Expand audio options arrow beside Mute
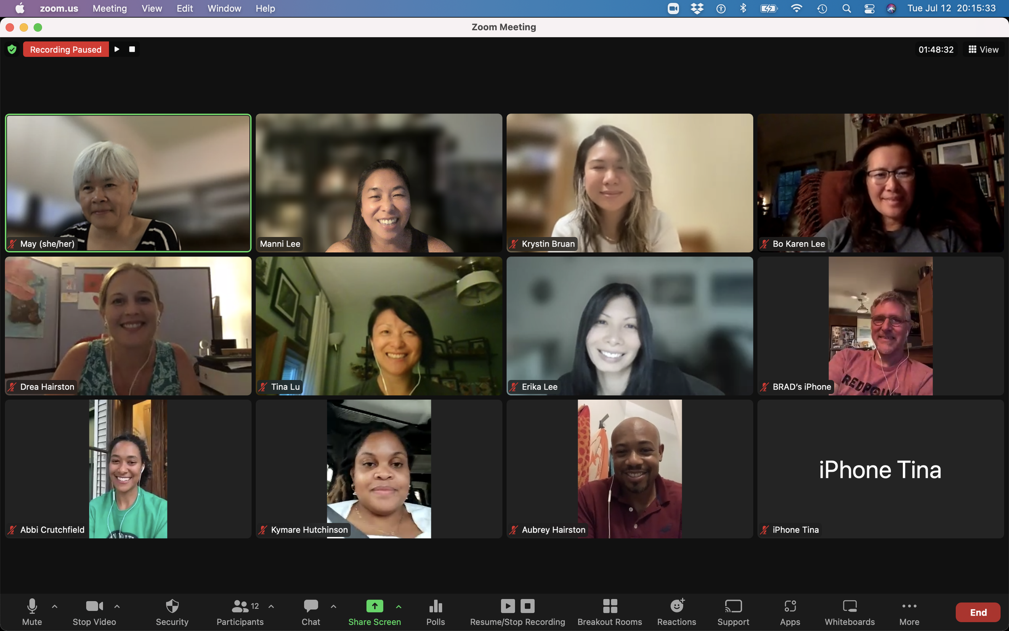Screen dimensions: 1009x631 coord(54,606)
